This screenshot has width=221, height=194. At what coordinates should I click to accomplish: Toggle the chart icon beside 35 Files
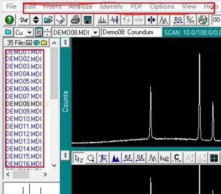coord(29,43)
